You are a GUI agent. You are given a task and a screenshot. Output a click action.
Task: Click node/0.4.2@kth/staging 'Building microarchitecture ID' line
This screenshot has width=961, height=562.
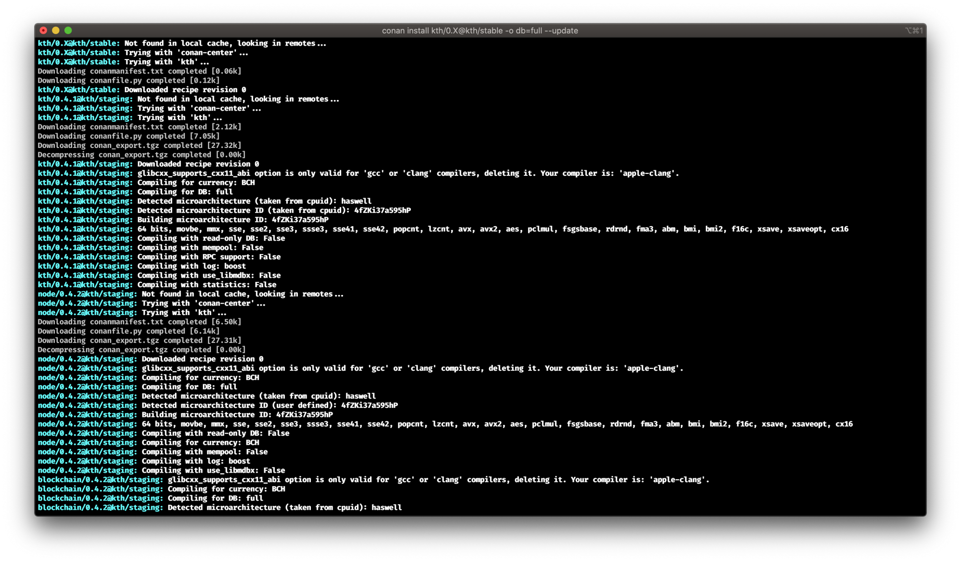(185, 415)
